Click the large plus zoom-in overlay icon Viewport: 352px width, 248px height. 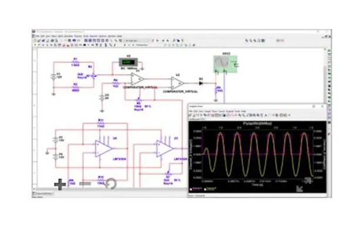(x=60, y=185)
